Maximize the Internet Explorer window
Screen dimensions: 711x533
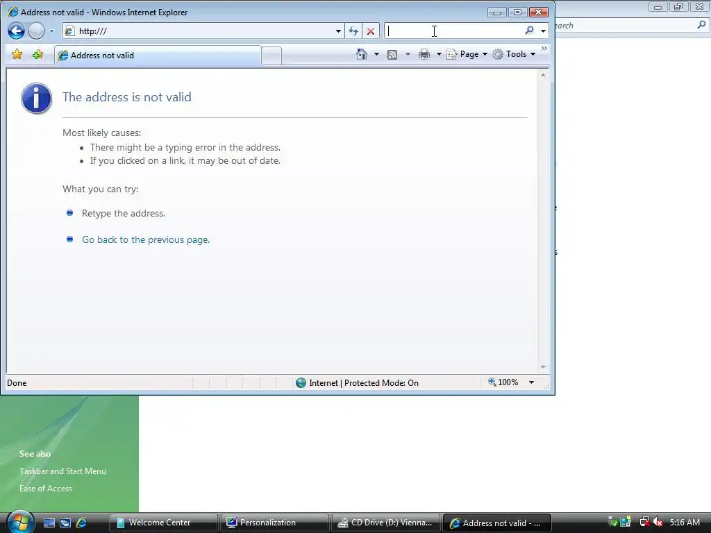pos(517,12)
